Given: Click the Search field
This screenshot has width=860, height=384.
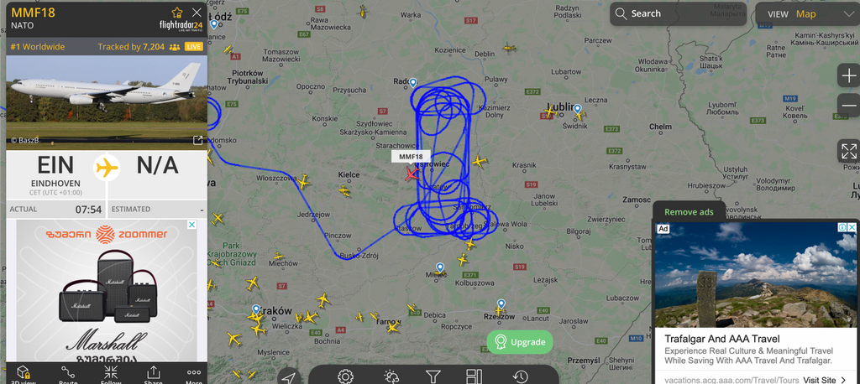Looking at the screenshot, I should 678,13.
